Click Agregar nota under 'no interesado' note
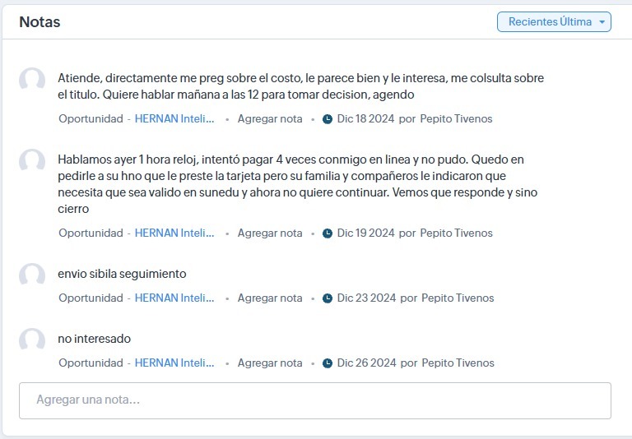 (x=270, y=363)
